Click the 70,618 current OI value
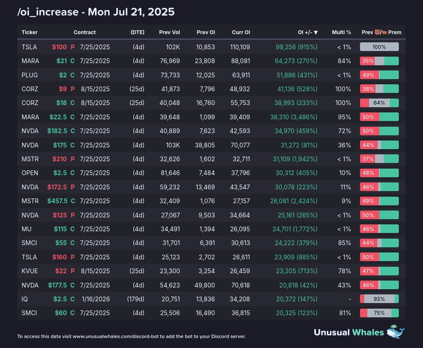Screen dimensions: 423x348 (x=241, y=285)
